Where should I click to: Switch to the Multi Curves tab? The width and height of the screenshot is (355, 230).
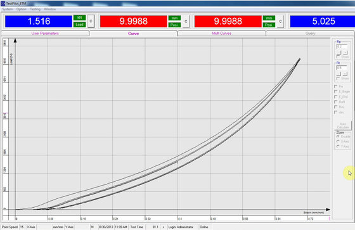point(222,34)
